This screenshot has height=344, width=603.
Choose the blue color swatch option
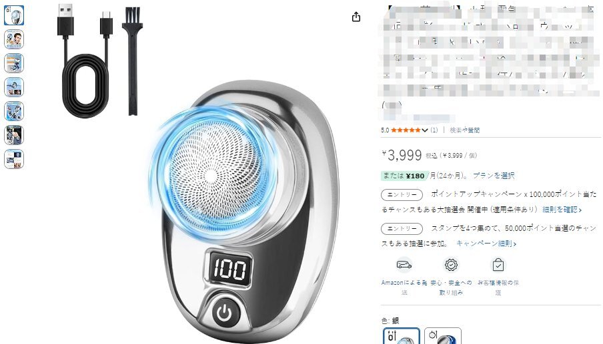pyautogui.click(x=443, y=336)
